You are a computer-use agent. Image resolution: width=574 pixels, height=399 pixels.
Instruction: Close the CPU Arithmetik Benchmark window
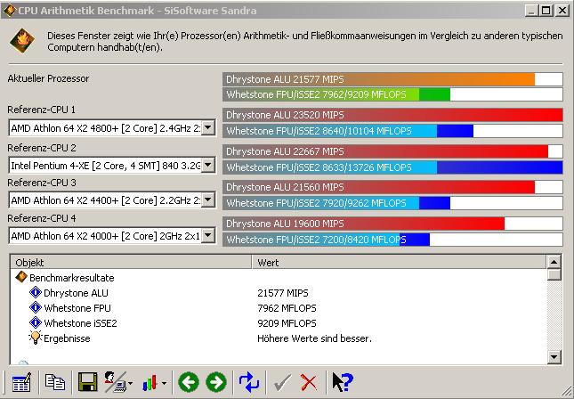click(x=562, y=11)
